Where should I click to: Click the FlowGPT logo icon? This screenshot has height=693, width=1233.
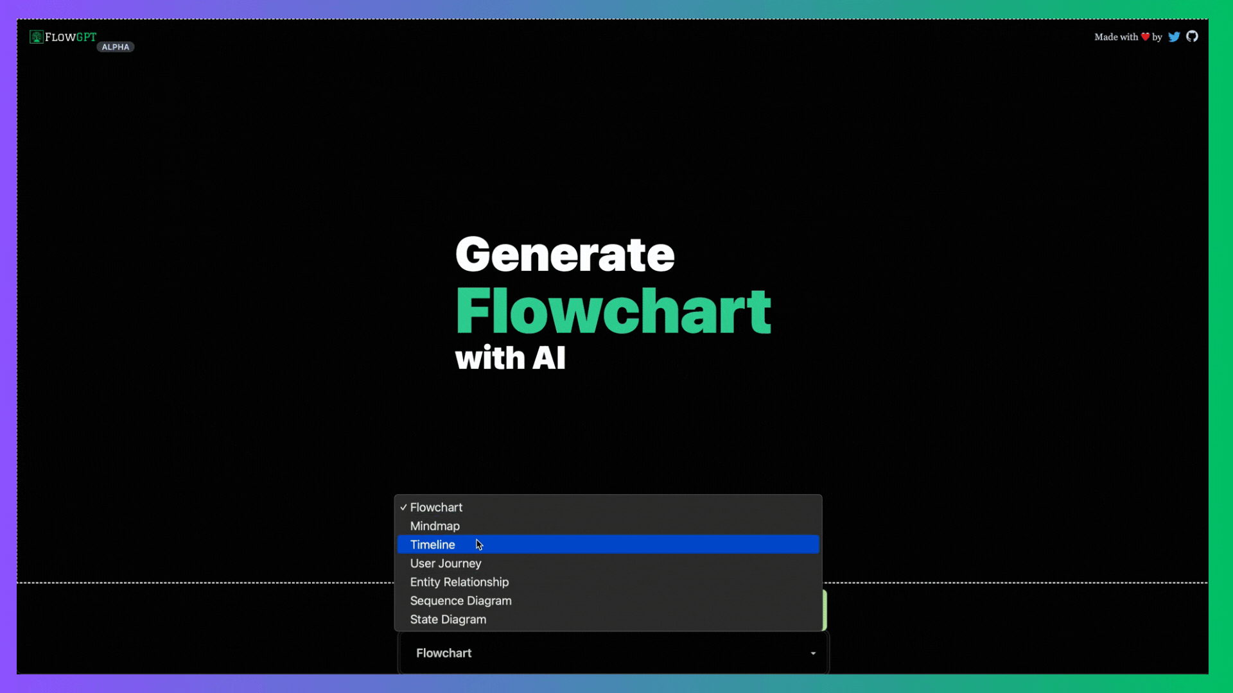[37, 37]
